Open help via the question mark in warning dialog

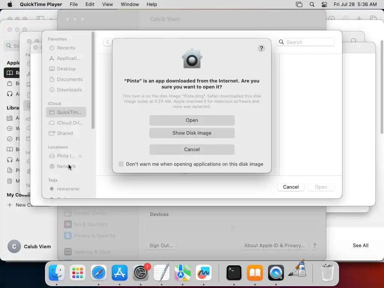tap(261, 48)
